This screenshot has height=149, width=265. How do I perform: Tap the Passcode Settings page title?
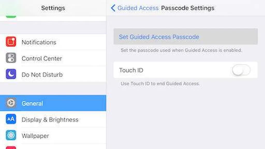coord(188,8)
